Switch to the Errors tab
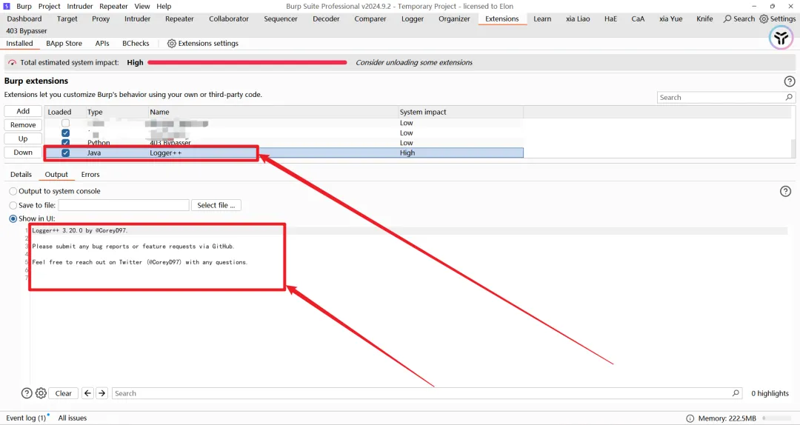 click(90, 175)
